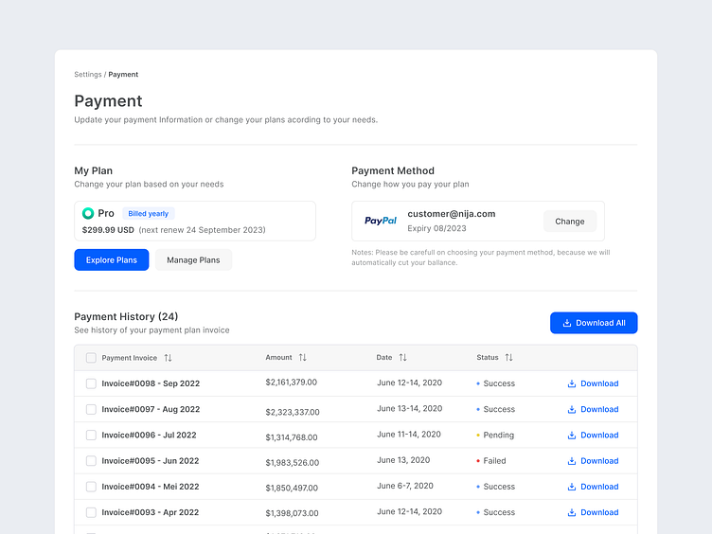This screenshot has height=534, width=712.
Task: Click the Download All button
Action: point(594,323)
